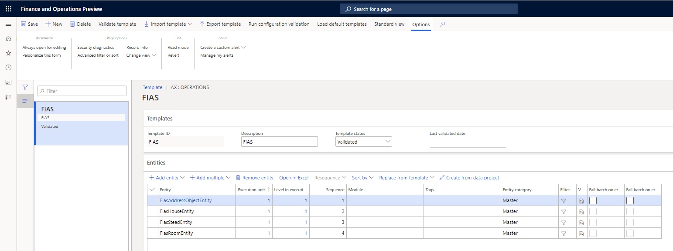
Task: Create from data project
Action: [x=469, y=178]
